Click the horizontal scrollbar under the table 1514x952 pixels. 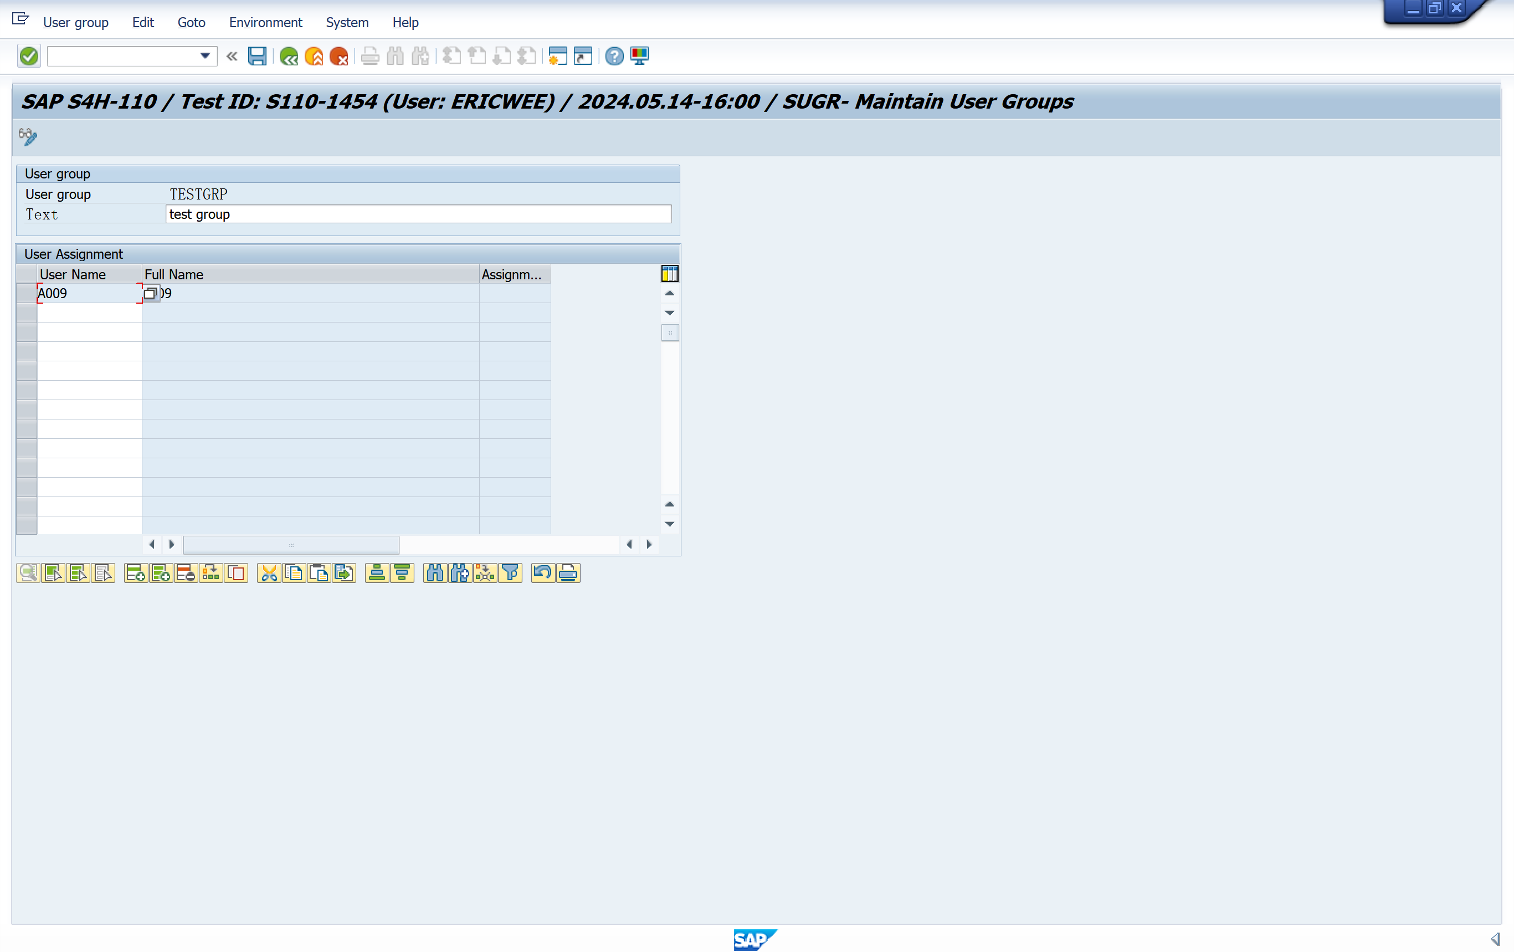tap(291, 544)
